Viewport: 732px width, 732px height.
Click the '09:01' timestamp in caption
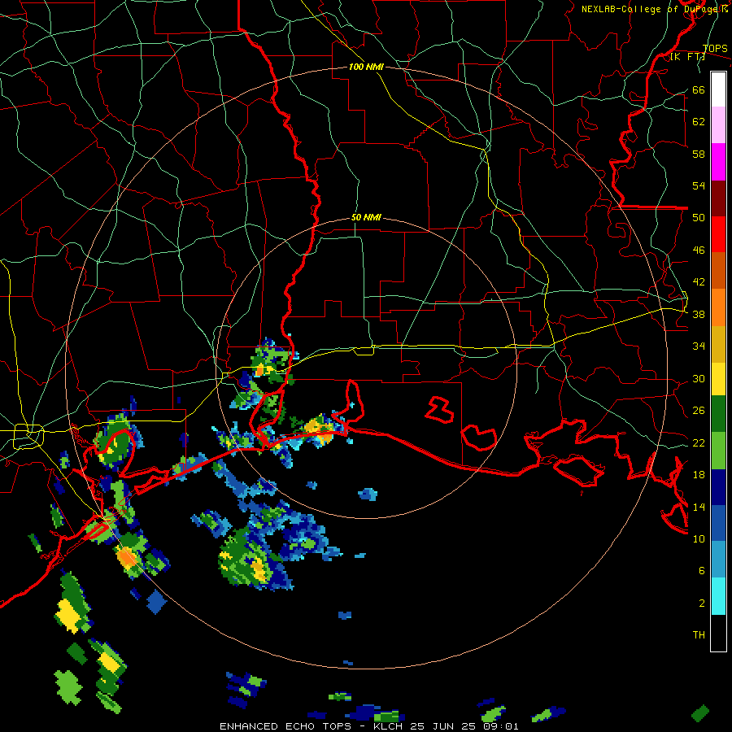[x=501, y=726]
